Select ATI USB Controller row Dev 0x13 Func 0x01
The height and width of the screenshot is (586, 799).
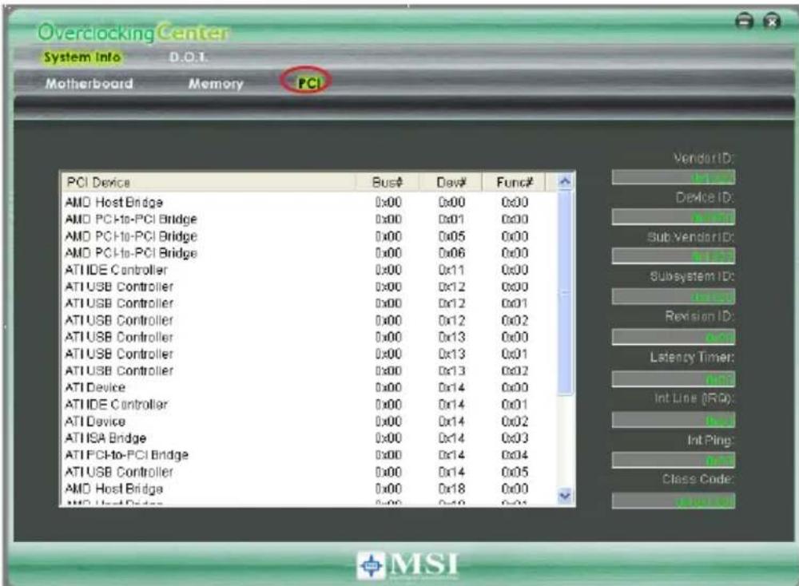(308, 354)
